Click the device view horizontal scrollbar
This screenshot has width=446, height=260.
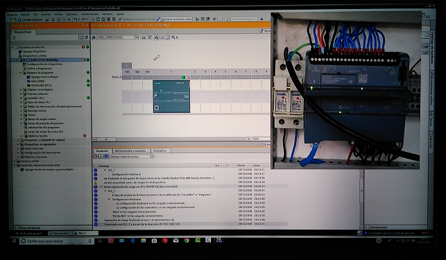pyautogui.click(x=172, y=139)
